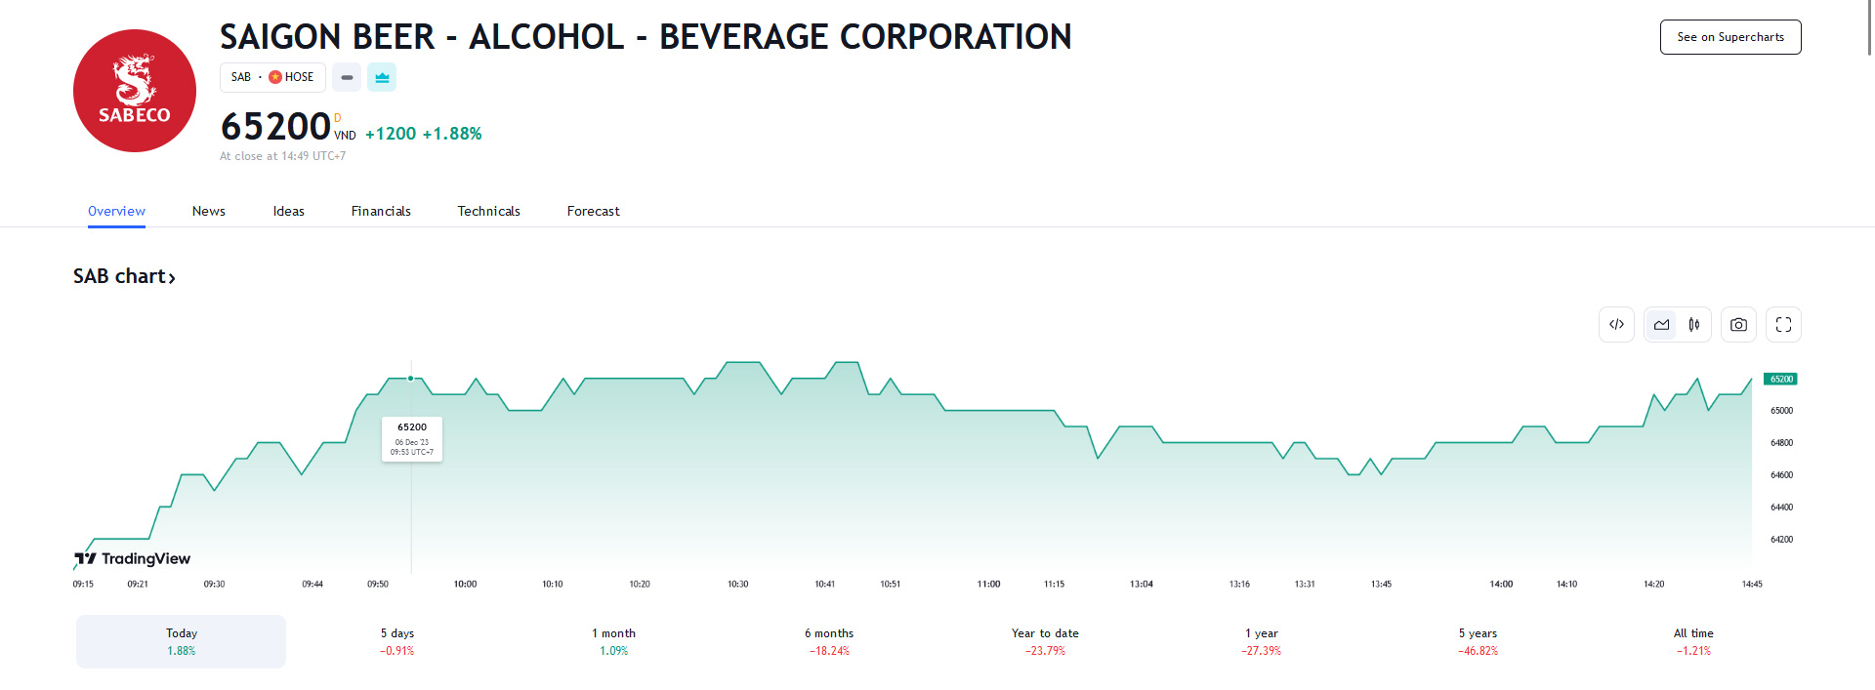Click the gray dash status badge
The width and height of the screenshot is (1875, 690).
pos(347,77)
